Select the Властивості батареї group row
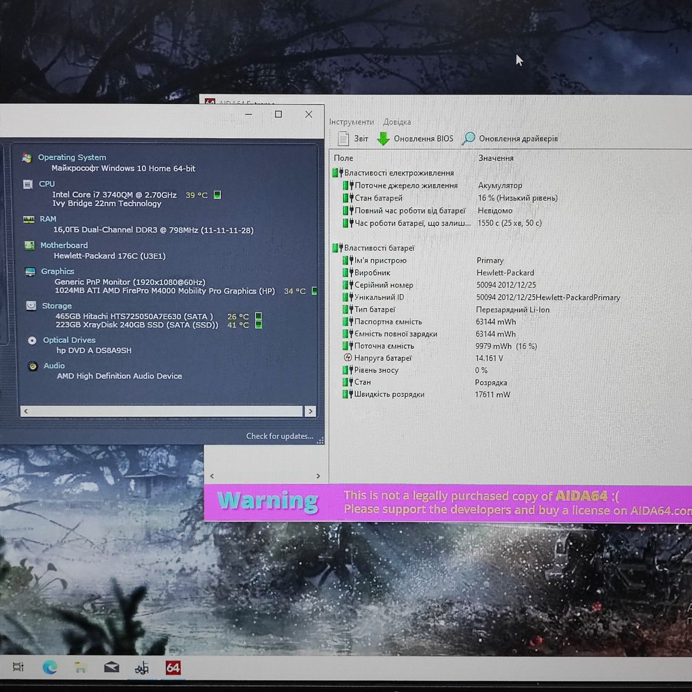 tap(374, 248)
